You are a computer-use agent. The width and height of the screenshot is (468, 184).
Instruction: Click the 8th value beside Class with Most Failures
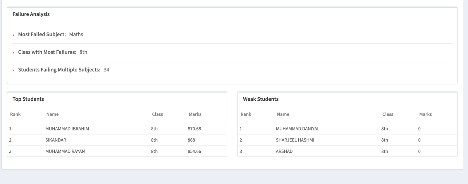(83, 52)
